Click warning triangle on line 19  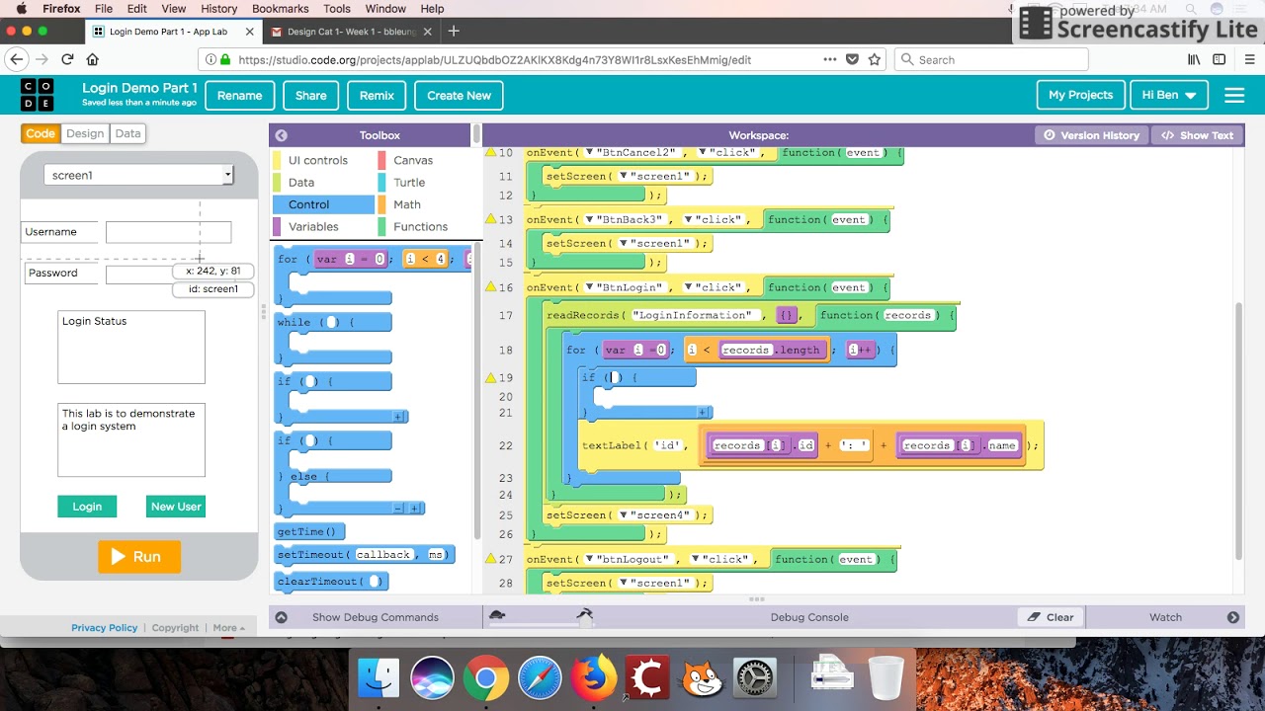pyautogui.click(x=490, y=377)
